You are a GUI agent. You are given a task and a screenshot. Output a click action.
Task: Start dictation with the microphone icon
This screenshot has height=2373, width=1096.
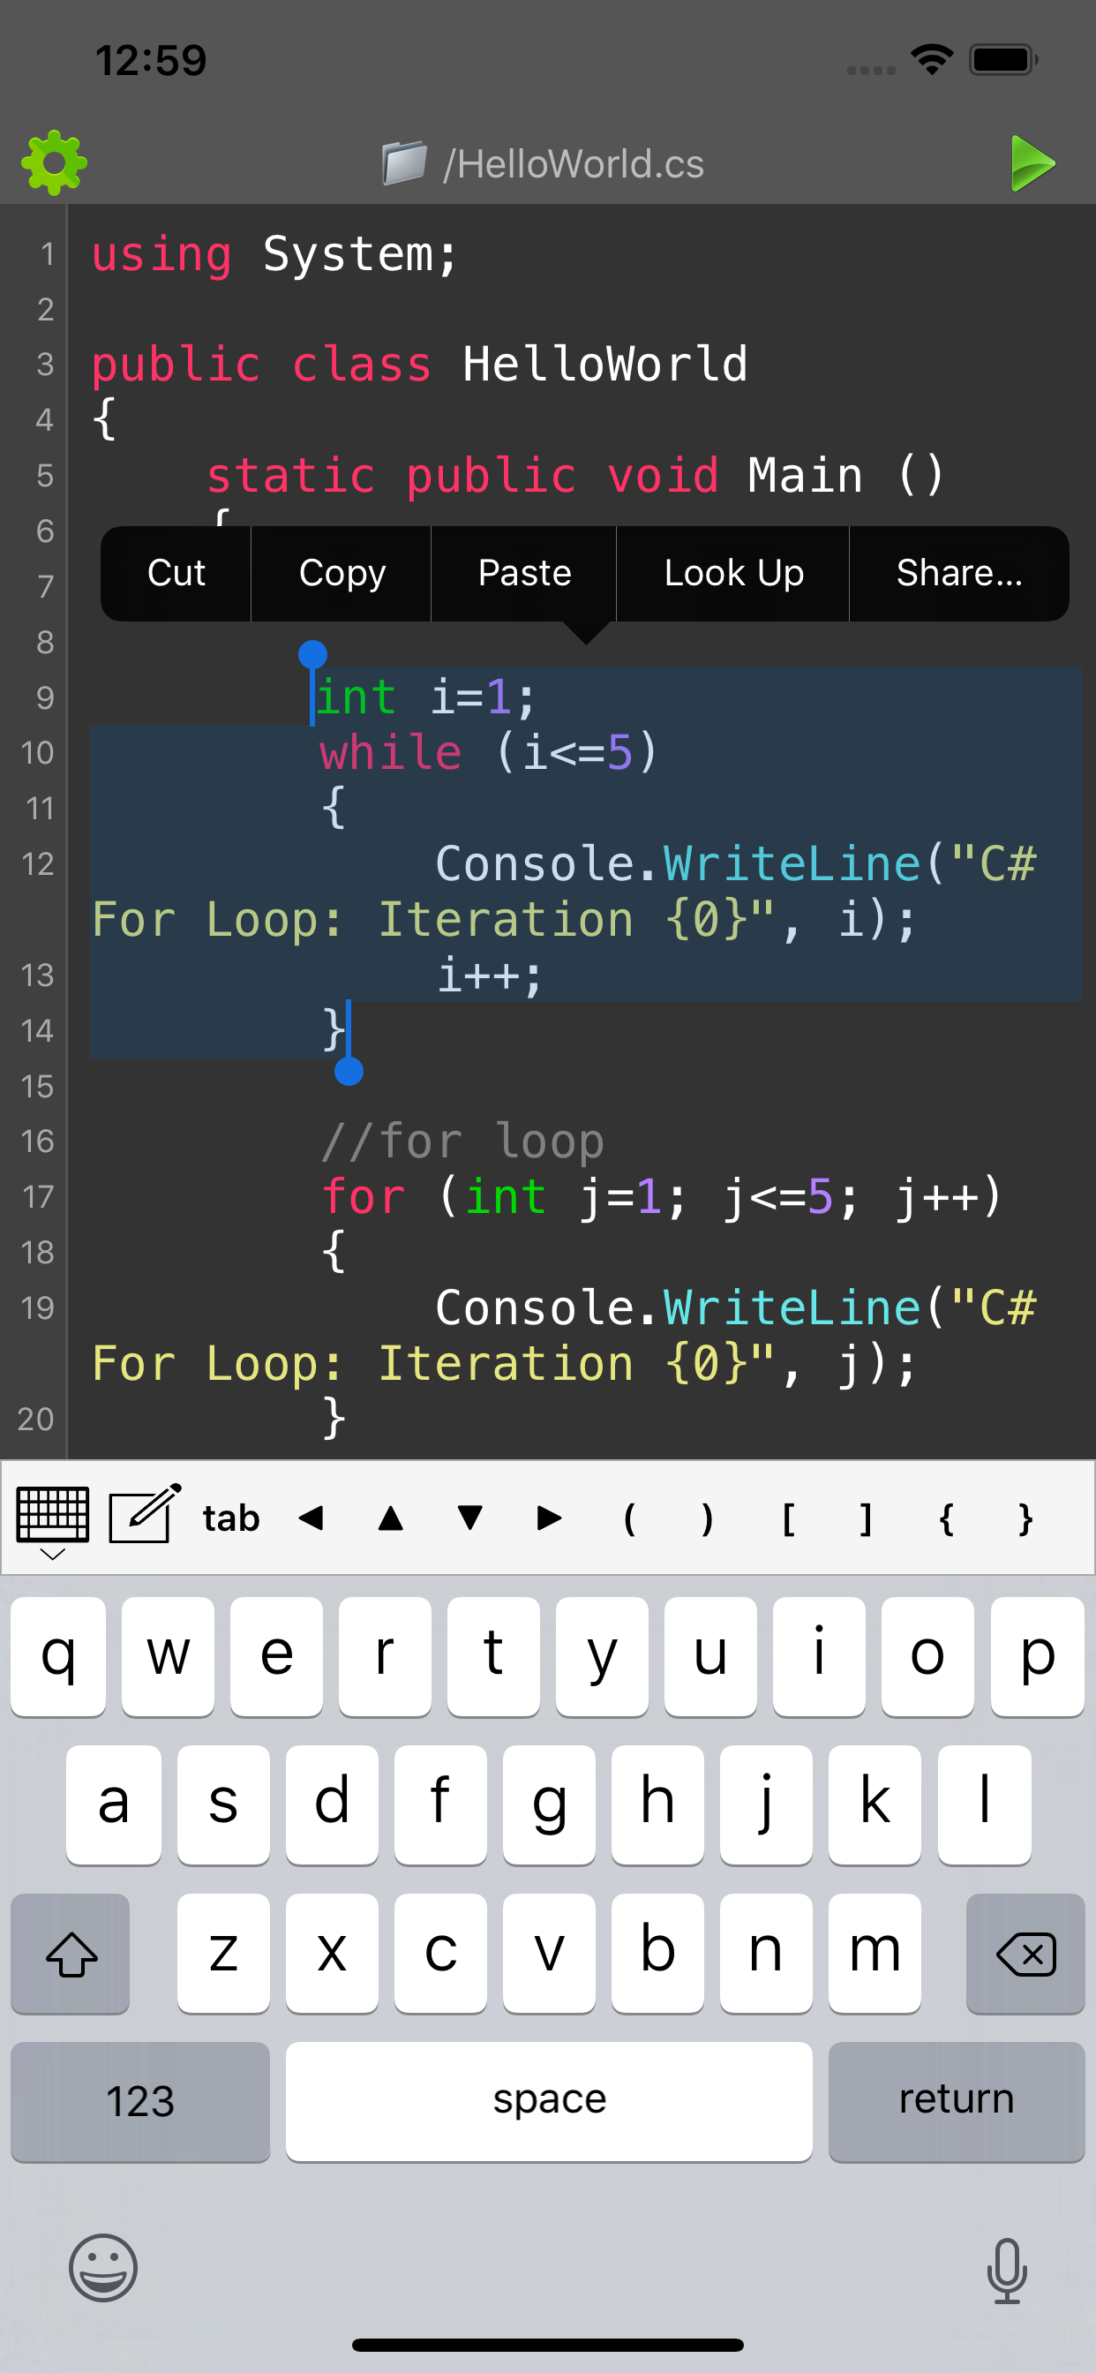click(x=1007, y=2271)
